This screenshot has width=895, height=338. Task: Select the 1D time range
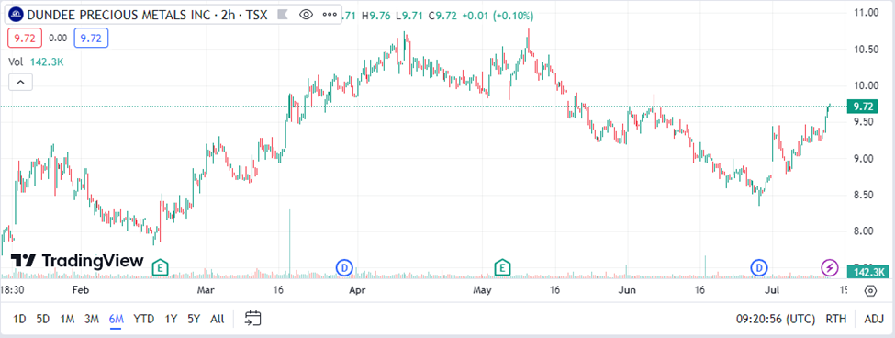[x=19, y=319]
